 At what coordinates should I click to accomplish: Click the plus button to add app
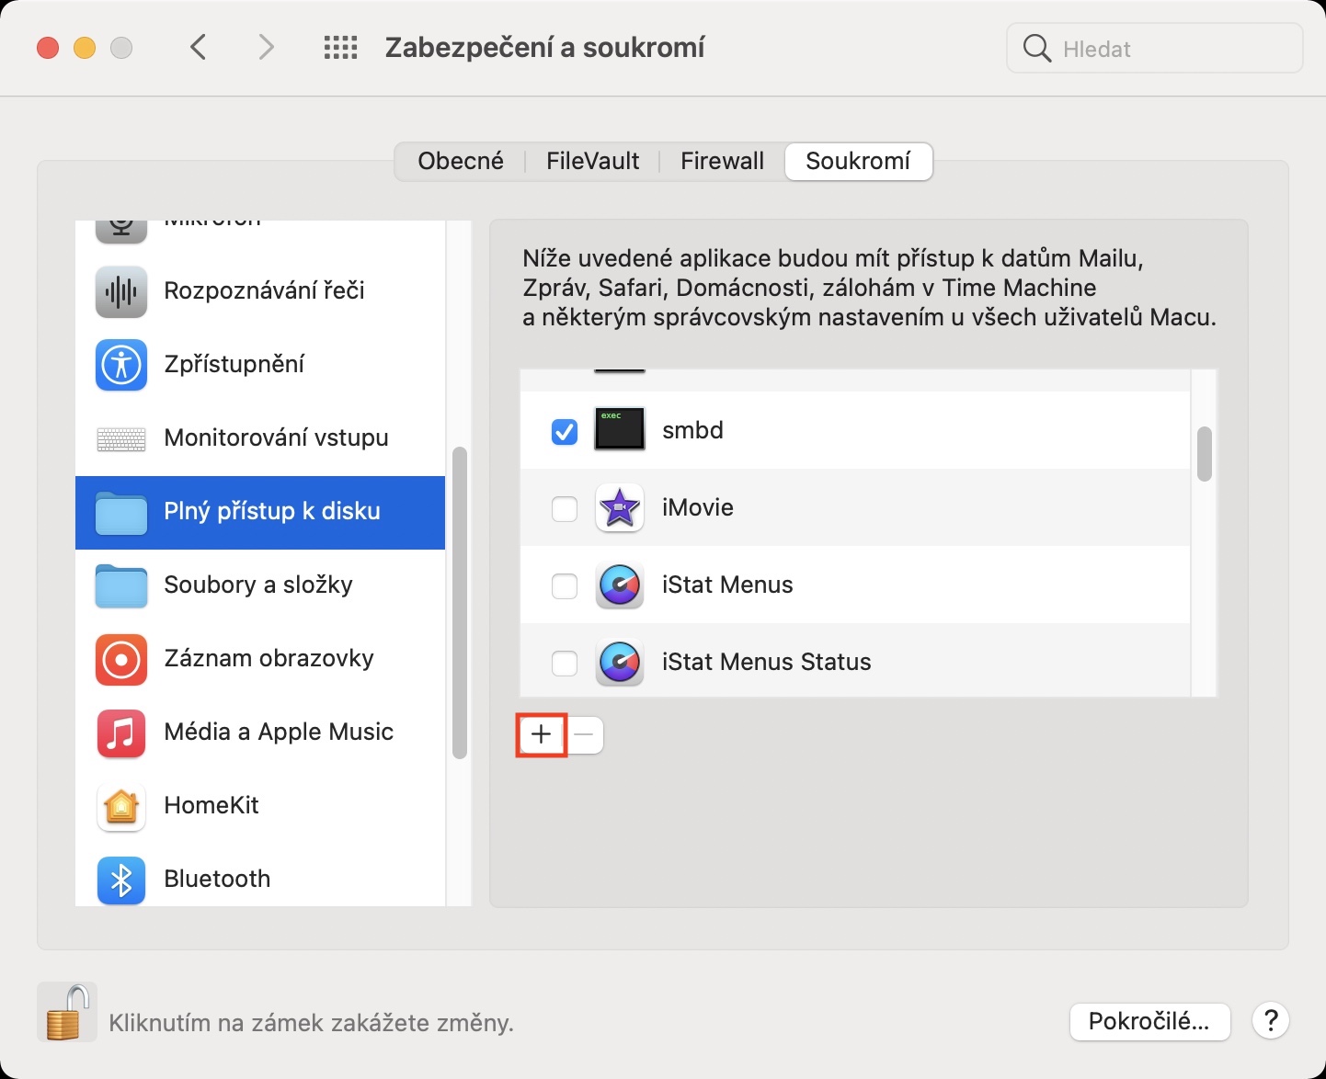[x=542, y=735]
